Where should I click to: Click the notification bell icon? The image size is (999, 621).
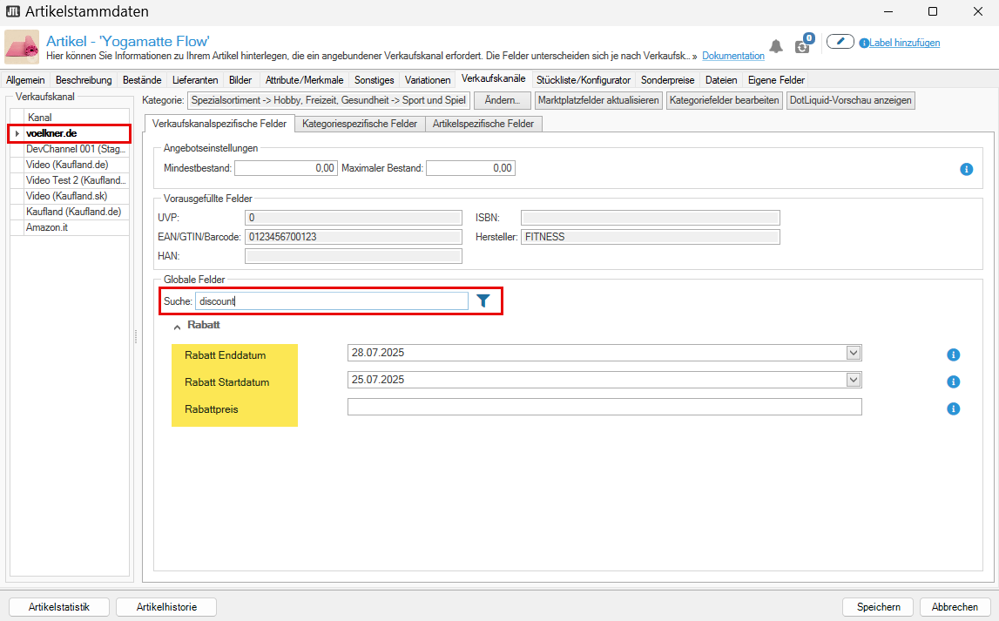coord(775,46)
